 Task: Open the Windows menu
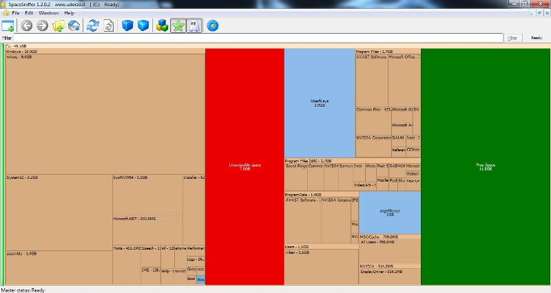click(x=48, y=13)
